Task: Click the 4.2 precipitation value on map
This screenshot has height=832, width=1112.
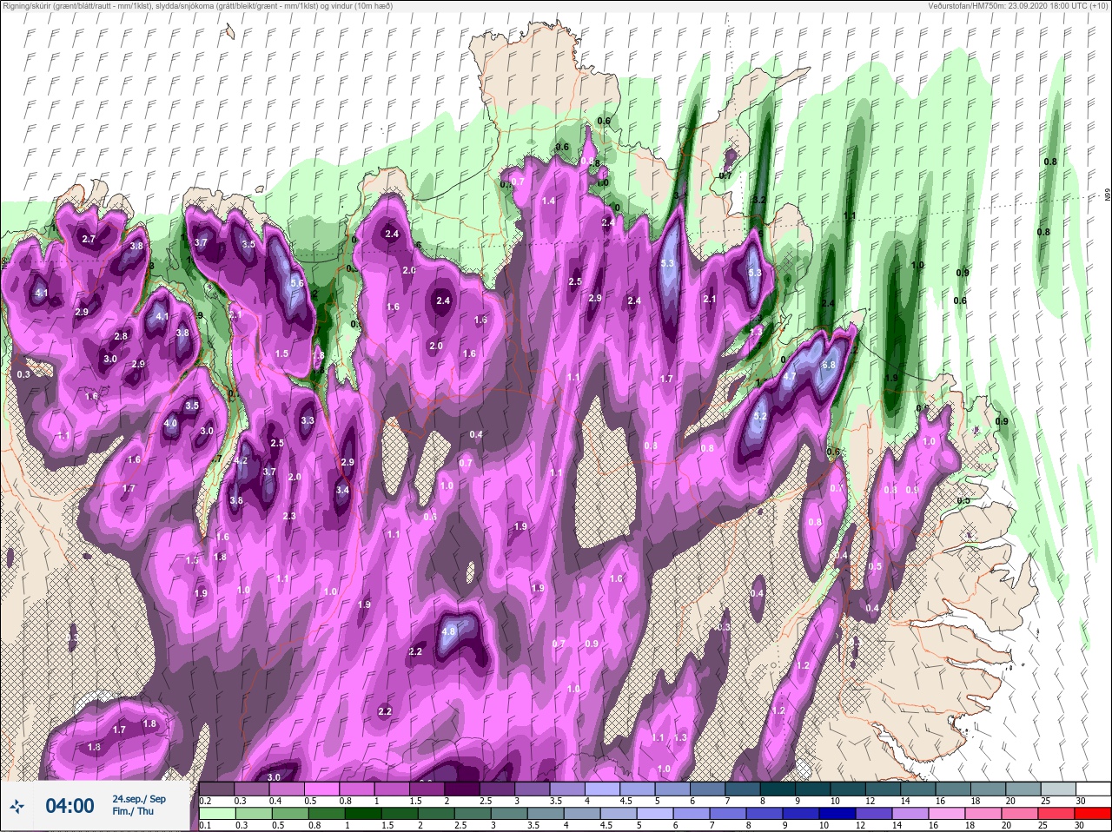Action: pos(242,461)
